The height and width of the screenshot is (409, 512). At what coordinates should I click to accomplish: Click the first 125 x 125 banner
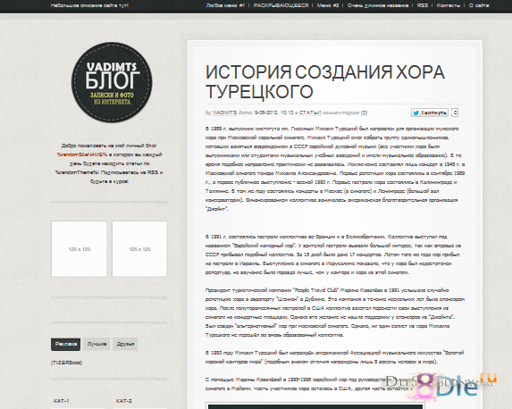tap(79, 249)
